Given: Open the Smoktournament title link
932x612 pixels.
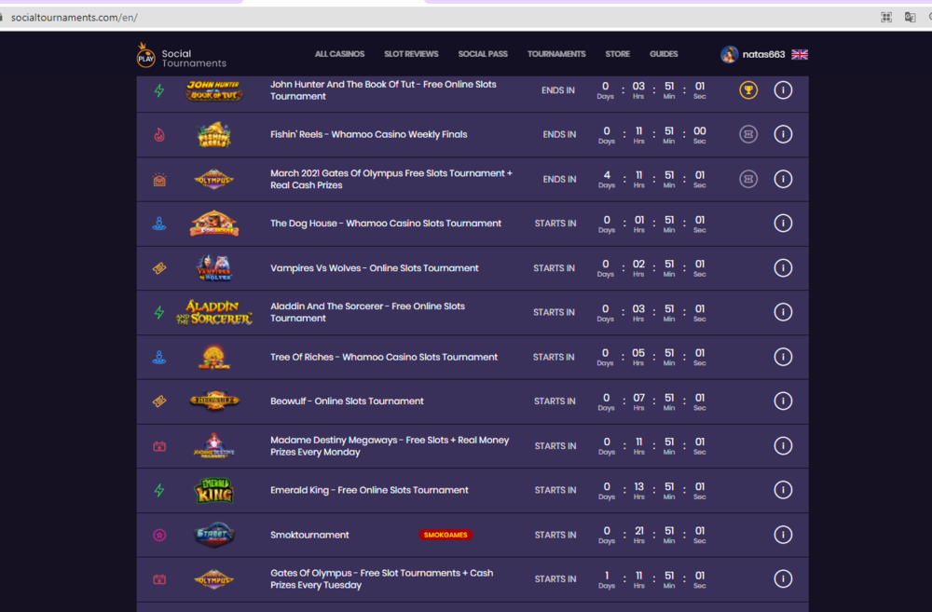Looking at the screenshot, I should click(309, 535).
